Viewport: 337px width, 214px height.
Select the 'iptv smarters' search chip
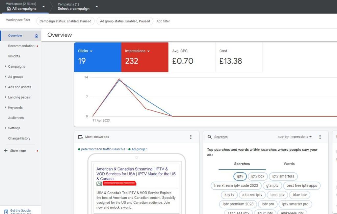[x=283, y=176]
